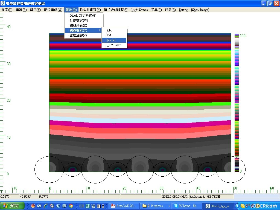Click the 2012.0 (B0.0) version status text
This screenshot has width=280, height=210.
pyautogui.click(x=175, y=197)
